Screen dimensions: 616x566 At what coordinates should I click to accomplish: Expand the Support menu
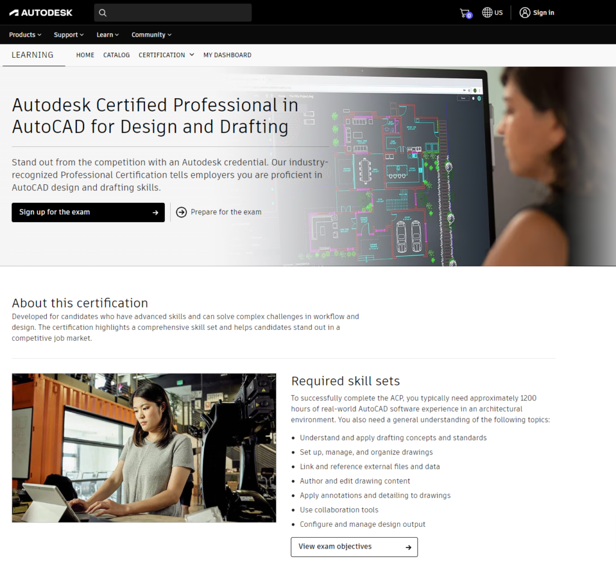pos(68,35)
